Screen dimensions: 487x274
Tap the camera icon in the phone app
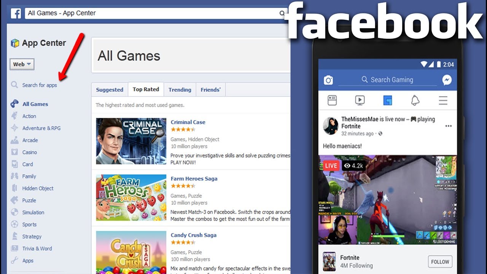point(328,80)
